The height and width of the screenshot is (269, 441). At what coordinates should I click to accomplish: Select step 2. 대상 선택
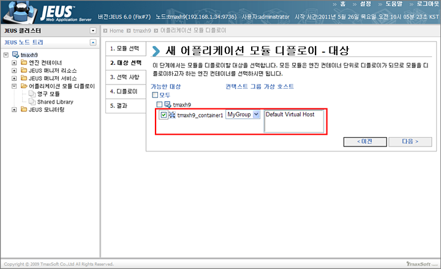pyautogui.click(x=126, y=63)
